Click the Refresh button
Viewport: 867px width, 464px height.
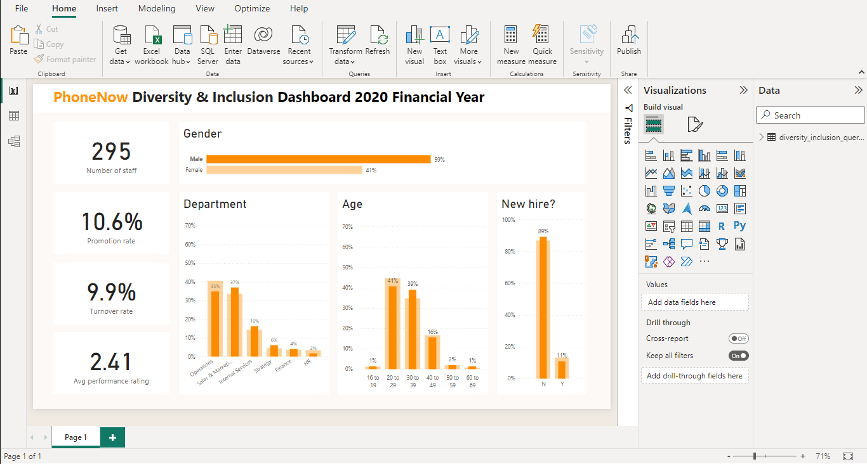coord(378,41)
